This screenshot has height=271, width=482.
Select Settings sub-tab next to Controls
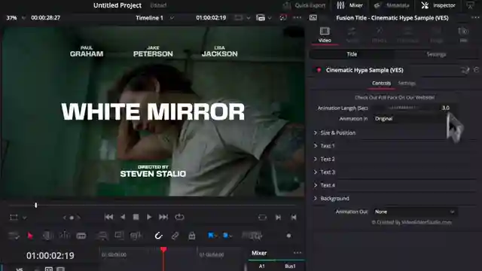coord(407,84)
